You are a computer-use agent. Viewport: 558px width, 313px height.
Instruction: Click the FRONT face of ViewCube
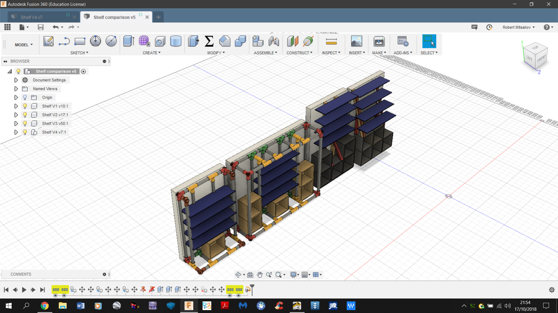coord(541,59)
